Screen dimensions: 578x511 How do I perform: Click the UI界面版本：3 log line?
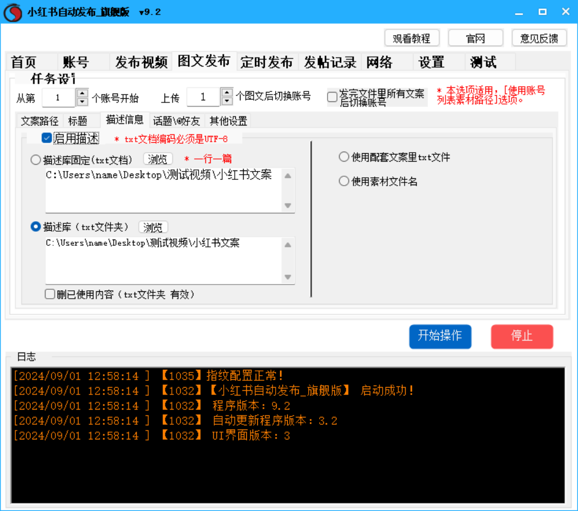point(152,435)
